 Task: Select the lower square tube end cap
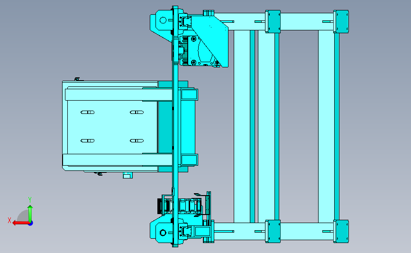click(x=189, y=160)
